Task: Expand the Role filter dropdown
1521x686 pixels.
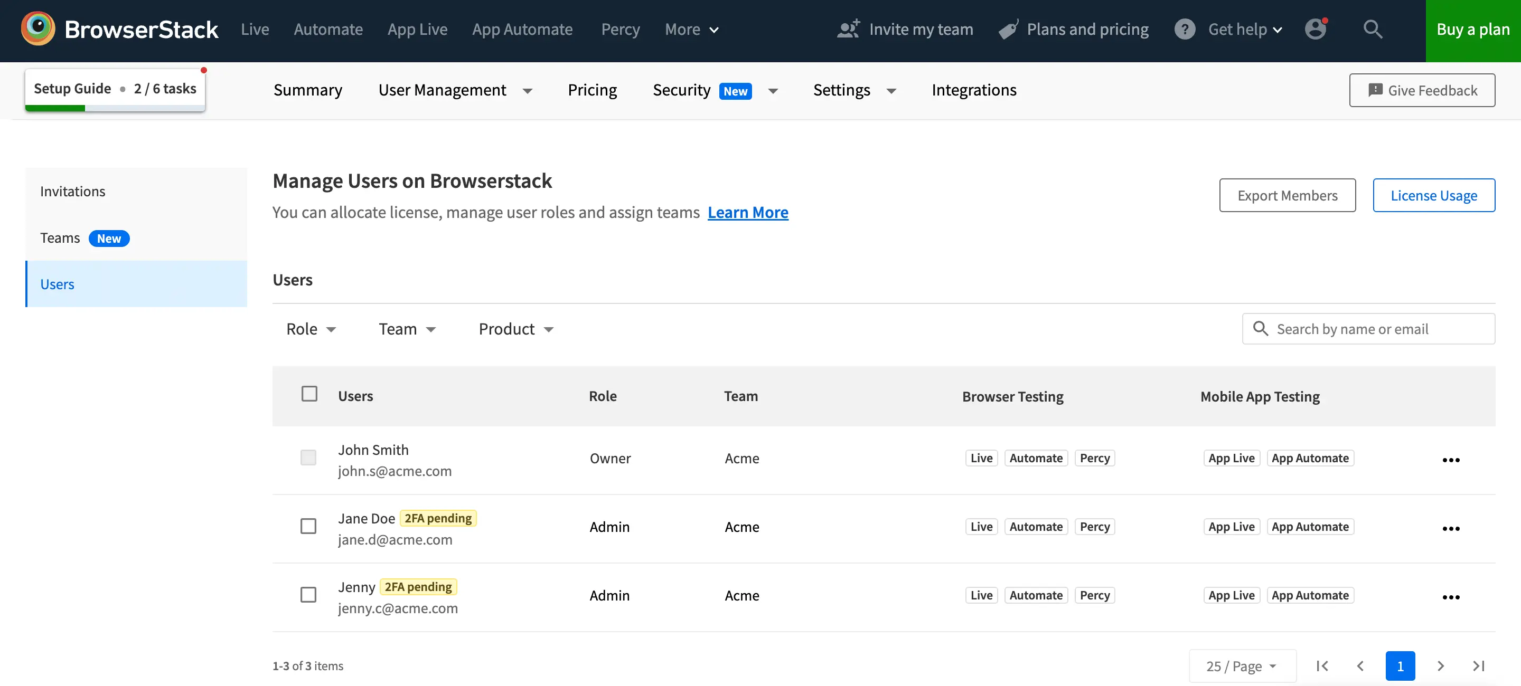Action: coord(311,329)
